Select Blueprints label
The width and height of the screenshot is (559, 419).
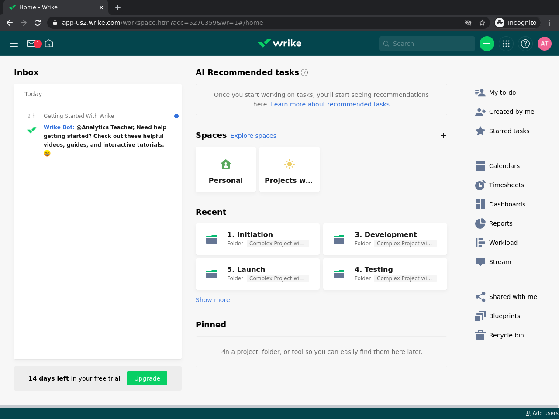(504, 316)
